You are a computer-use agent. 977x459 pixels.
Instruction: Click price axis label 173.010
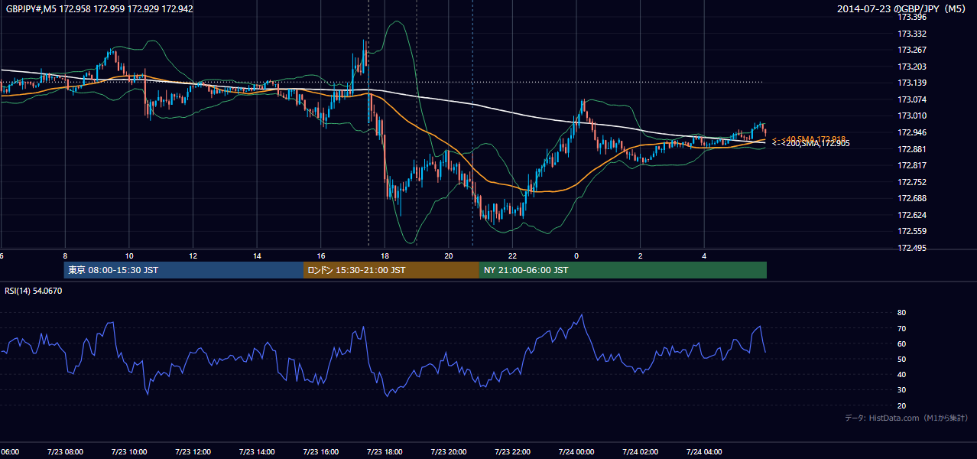coord(911,116)
